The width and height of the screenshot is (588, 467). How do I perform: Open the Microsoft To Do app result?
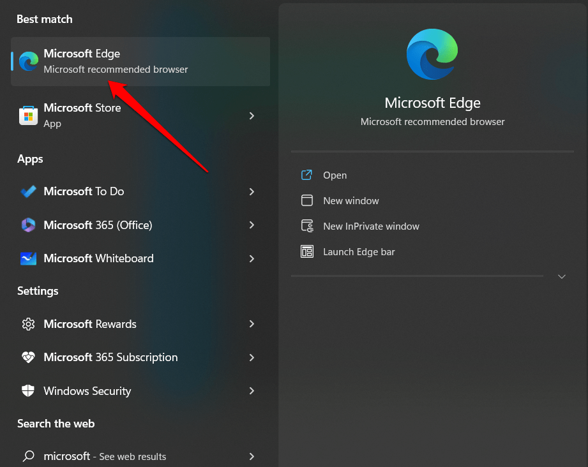[x=140, y=191]
